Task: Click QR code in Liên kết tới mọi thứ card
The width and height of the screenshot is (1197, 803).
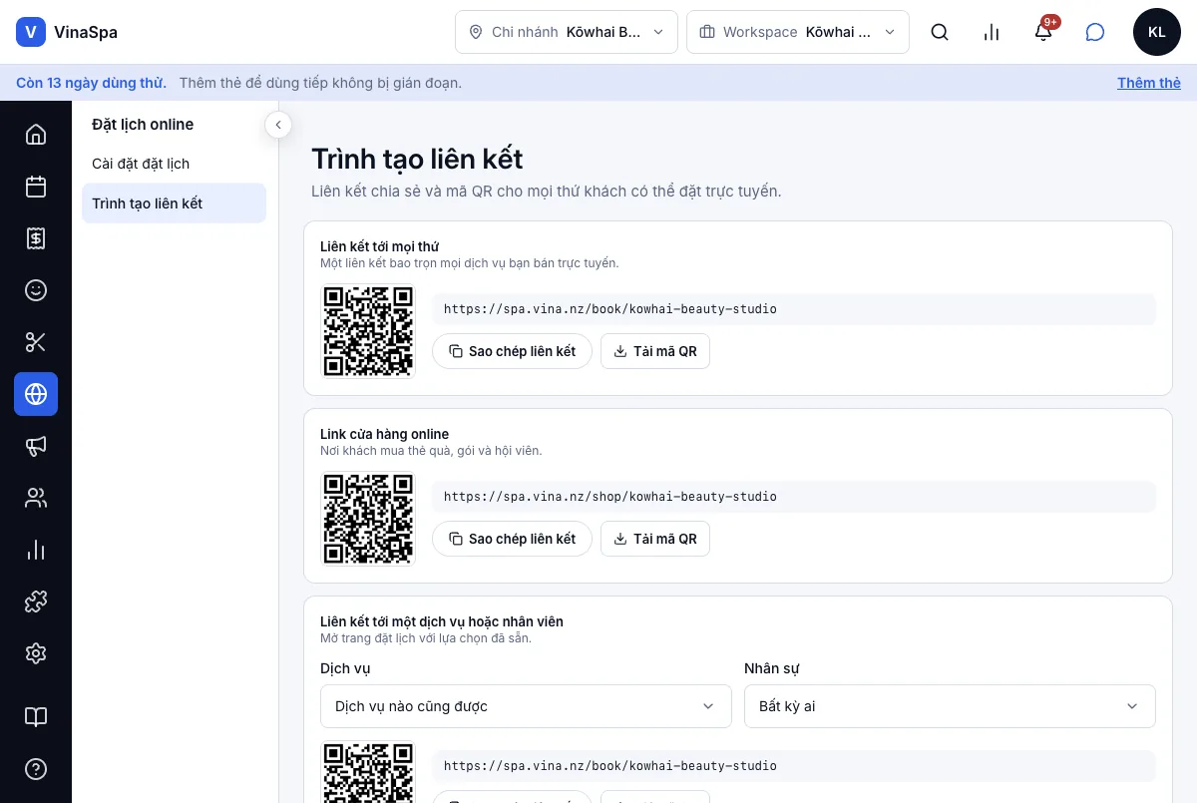Action: tap(368, 331)
